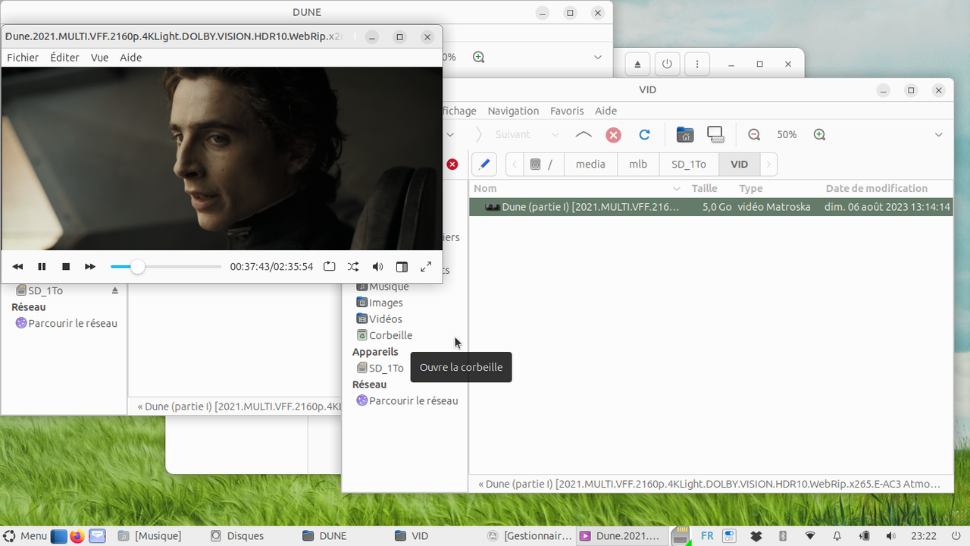
Task: Open the Aide menu in VID window
Action: point(605,111)
